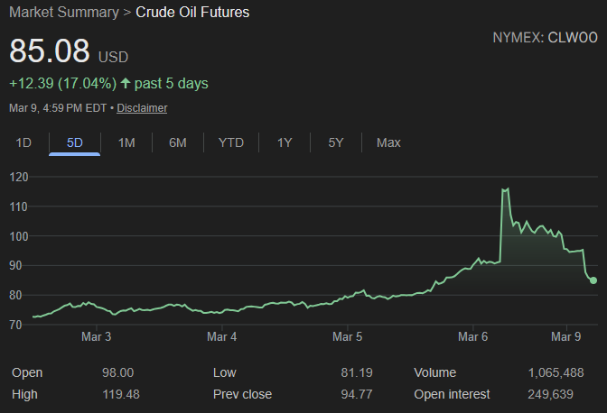Switch to the 5Y range tab
Screen dimensions: 607x413
pyautogui.click(x=336, y=142)
